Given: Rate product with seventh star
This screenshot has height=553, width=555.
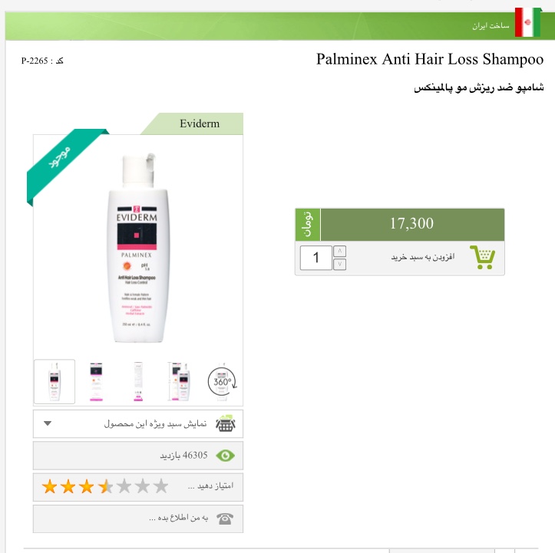Looking at the screenshot, I should pos(160,486).
